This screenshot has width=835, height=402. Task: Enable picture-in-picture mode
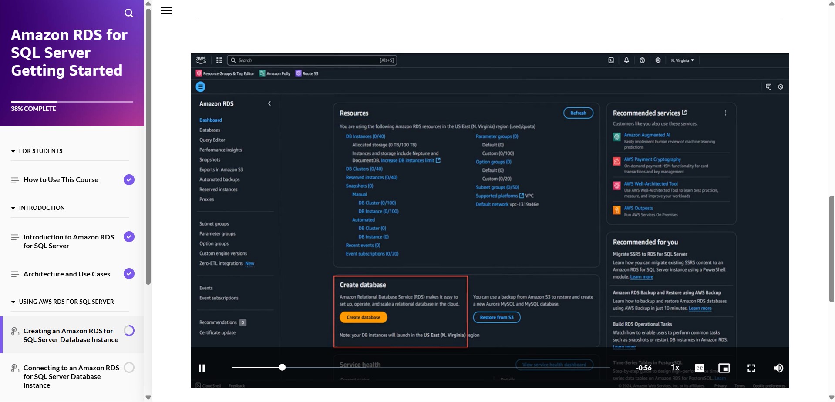point(724,368)
